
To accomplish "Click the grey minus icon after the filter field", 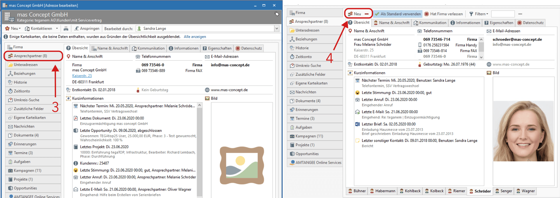I will point(520,14).
